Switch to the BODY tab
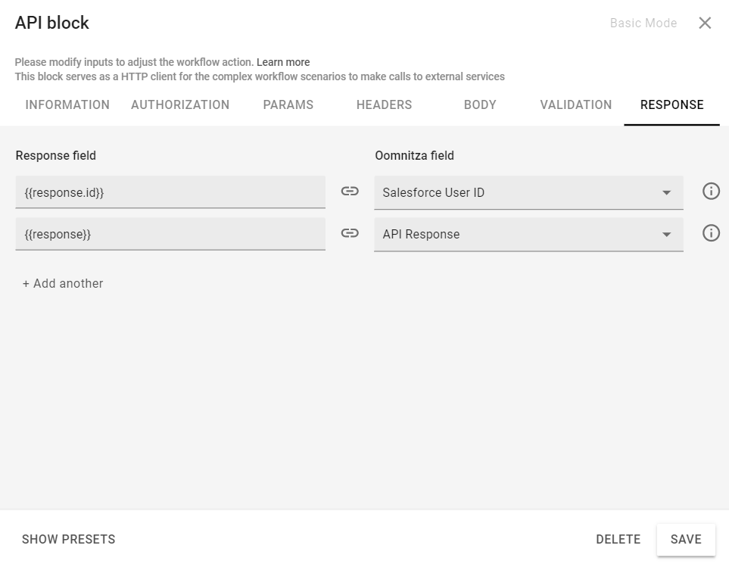Image resolution: width=729 pixels, height=564 pixels. [479, 104]
